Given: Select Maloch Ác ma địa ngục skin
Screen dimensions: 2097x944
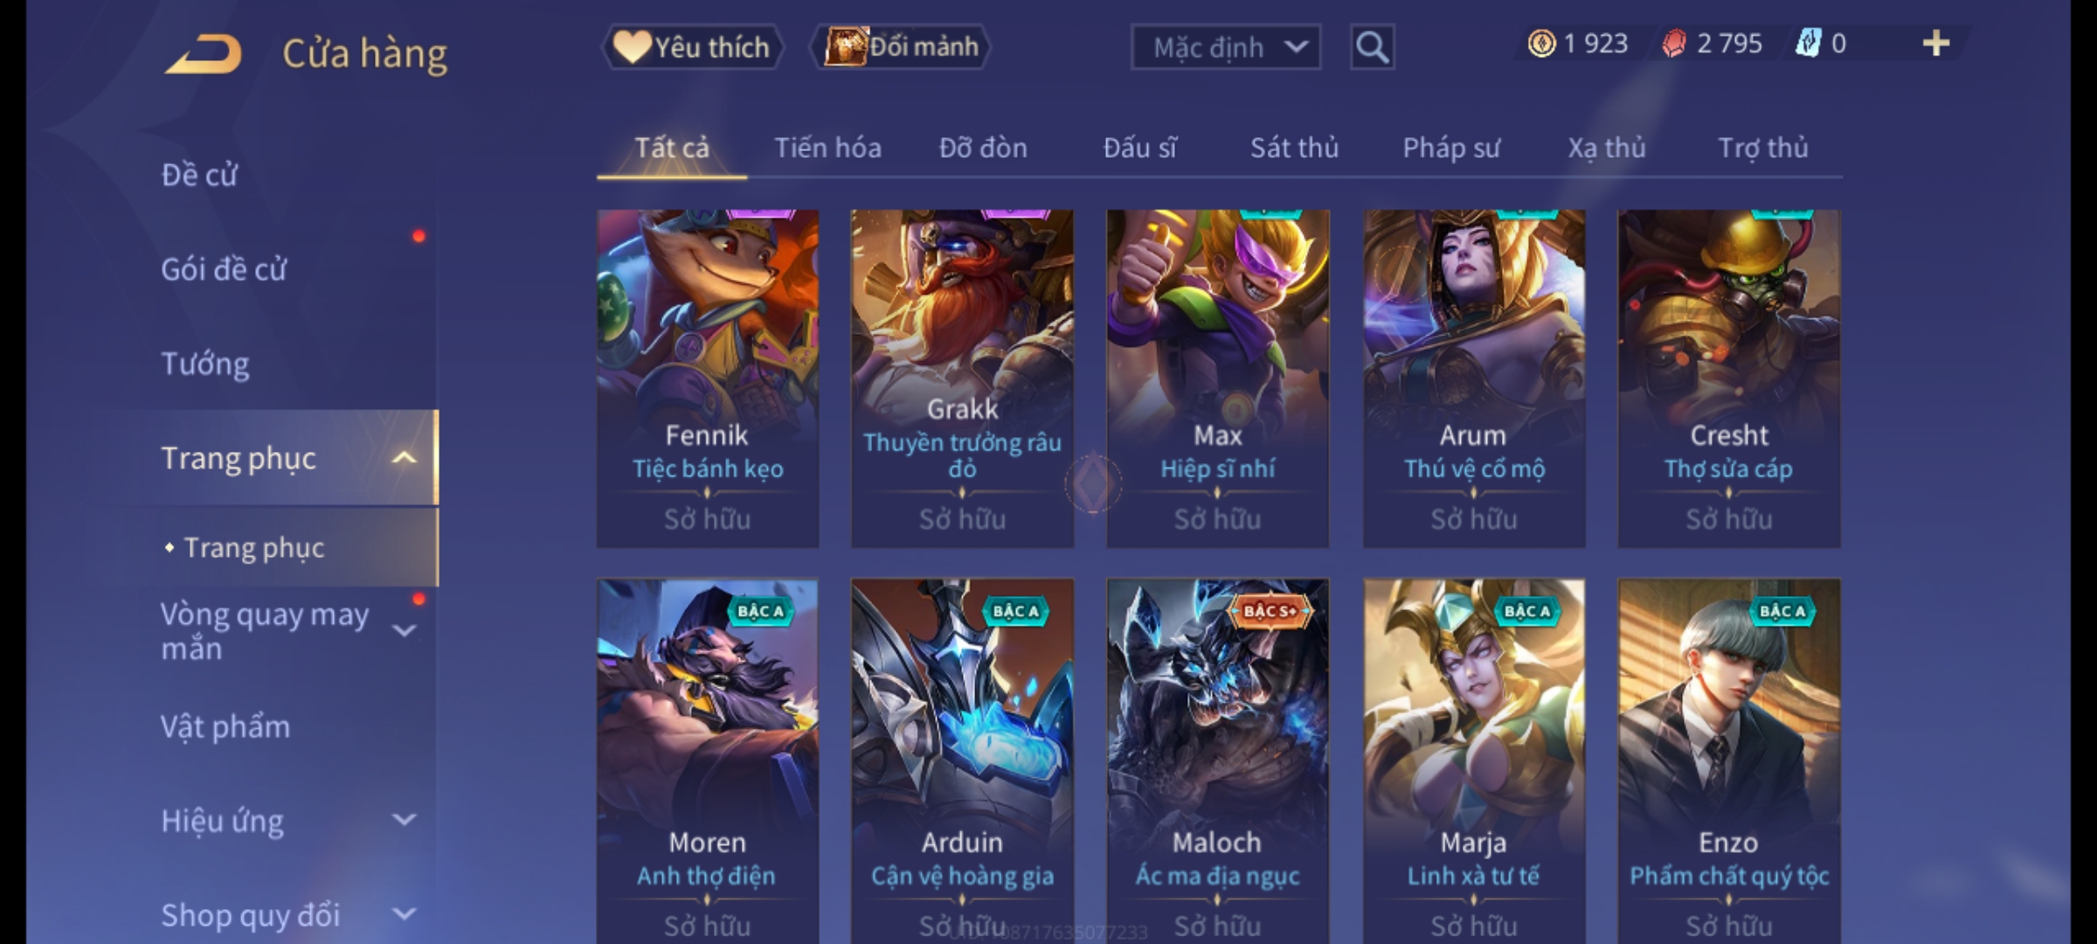Looking at the screenshot, I should point(1217,760).
